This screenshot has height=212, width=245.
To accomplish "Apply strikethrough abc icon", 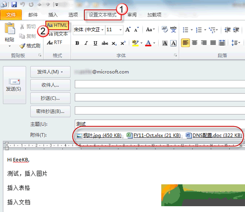I will (x=105, y=43).
